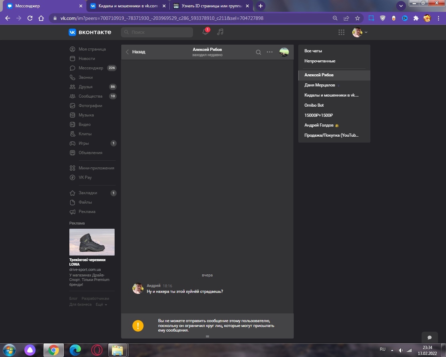Open Chrome tab search dropdown
This screenshot has height=357, width=446.
point(401,6)
